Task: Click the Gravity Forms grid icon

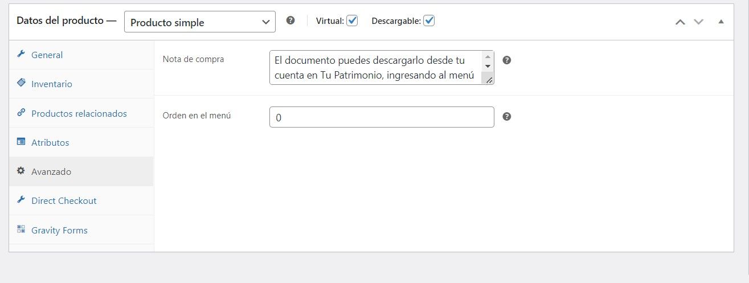Action: (21, 229)
